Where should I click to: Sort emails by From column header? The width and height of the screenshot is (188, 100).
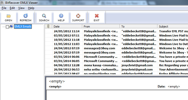(101, 26)
